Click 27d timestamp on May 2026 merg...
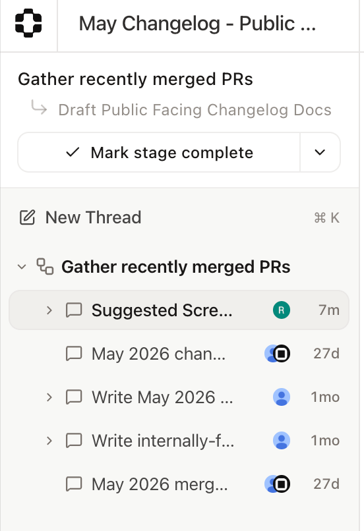Viewport: 364px width, 531px height. 326,484
